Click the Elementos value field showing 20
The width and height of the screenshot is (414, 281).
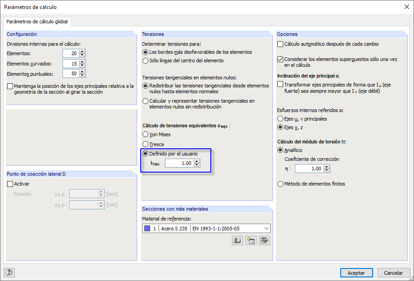tap(71, 53)
